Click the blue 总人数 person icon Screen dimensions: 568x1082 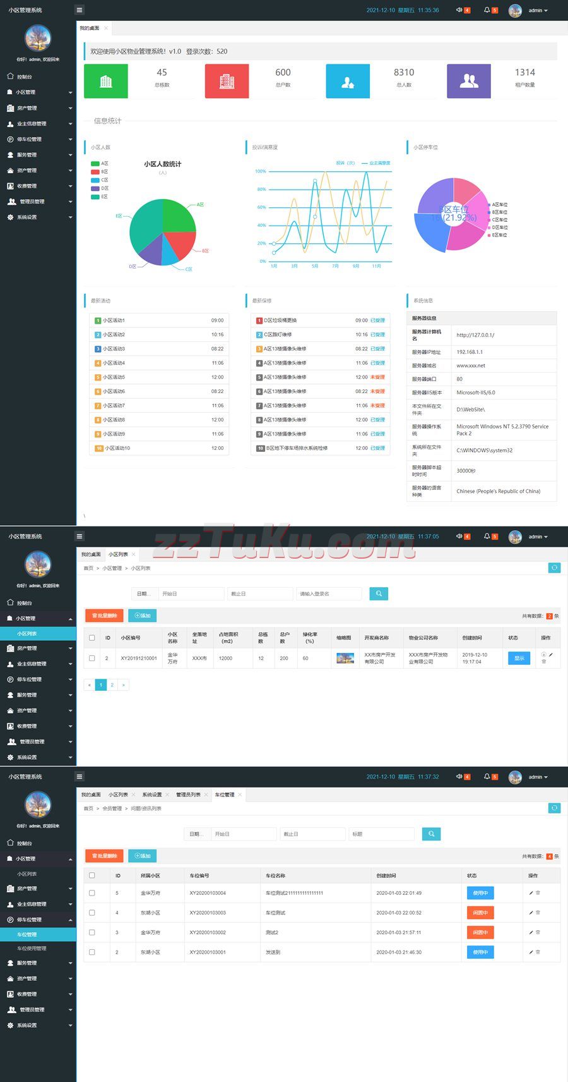[x=348, y=82]
